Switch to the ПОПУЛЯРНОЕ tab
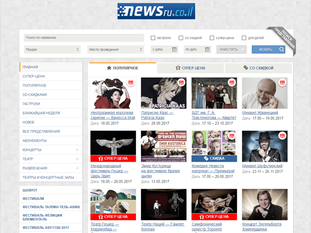The height and width of the screenshot is (233, 311). (123, 68)
